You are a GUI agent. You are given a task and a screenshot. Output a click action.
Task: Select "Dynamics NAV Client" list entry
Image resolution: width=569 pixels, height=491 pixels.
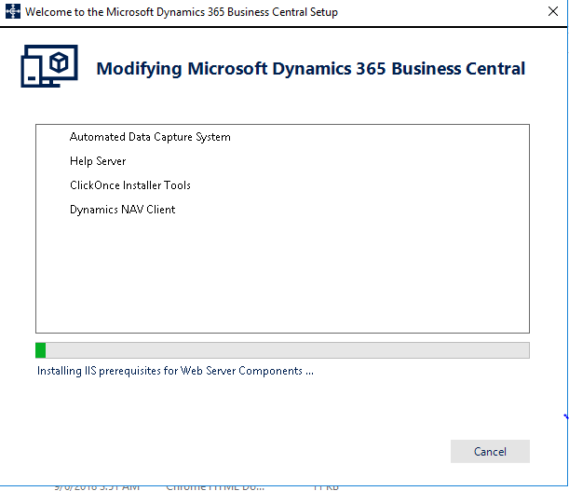122,210
